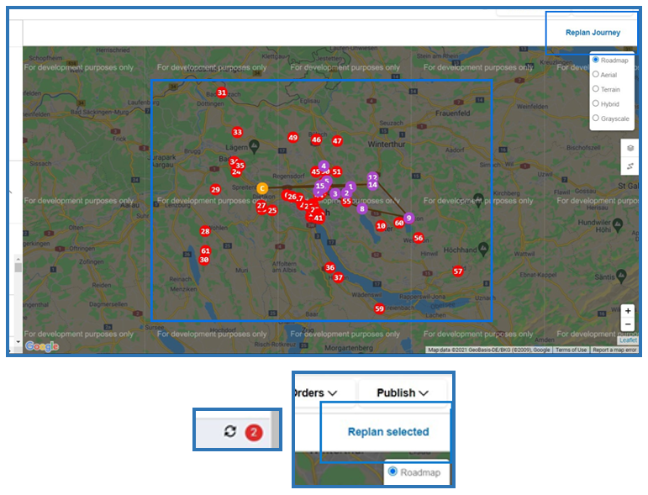The image size is (648, 495).
Task: Select the Roadmap radio above Aerial
Action: point(596,60)
